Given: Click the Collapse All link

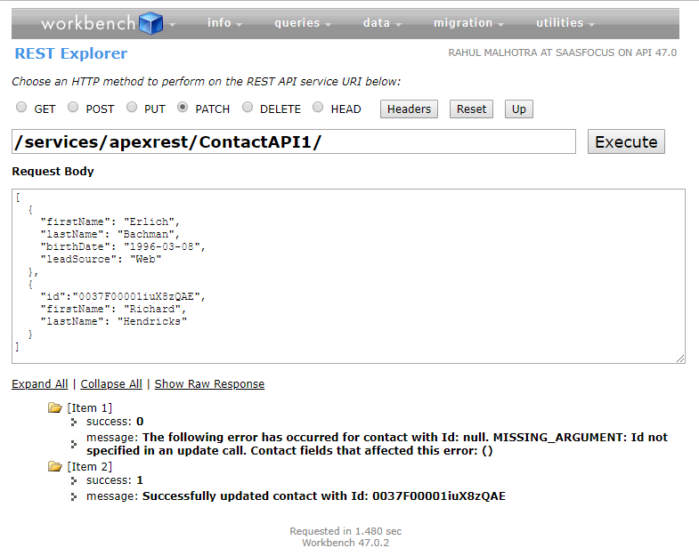Looking at the screenshot, I should coord(111,384).
